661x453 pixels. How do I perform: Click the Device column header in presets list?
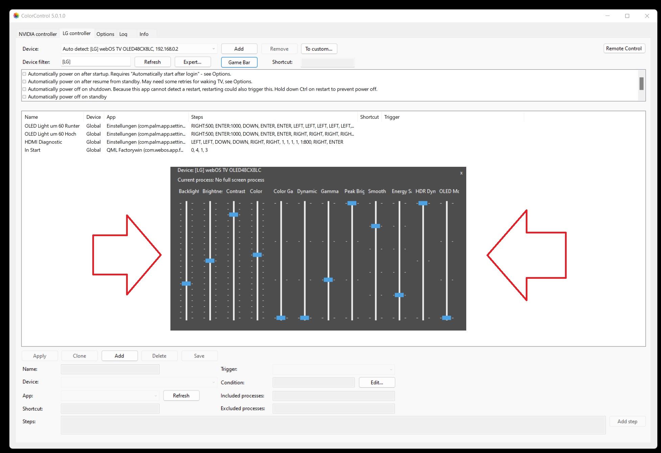[94, 117]
